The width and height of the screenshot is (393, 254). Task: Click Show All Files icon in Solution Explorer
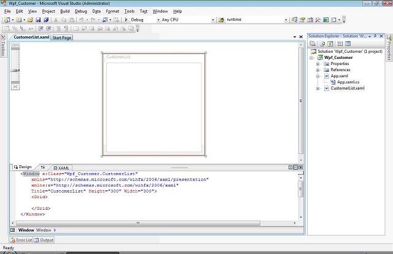(322, 44)
